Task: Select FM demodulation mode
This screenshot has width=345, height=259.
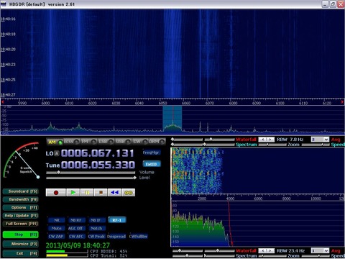Action: pyautogui.click(x=88, y=142)
